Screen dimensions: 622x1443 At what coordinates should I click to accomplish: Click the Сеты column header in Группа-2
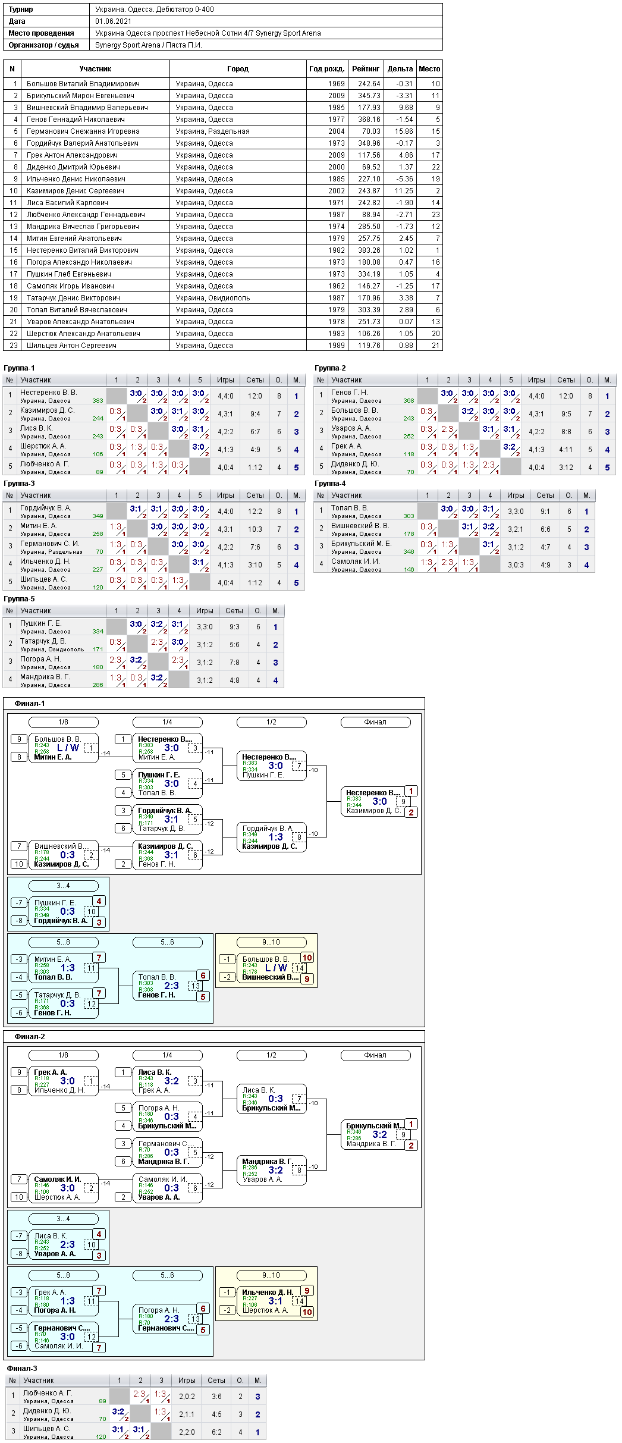pos(566,380)
